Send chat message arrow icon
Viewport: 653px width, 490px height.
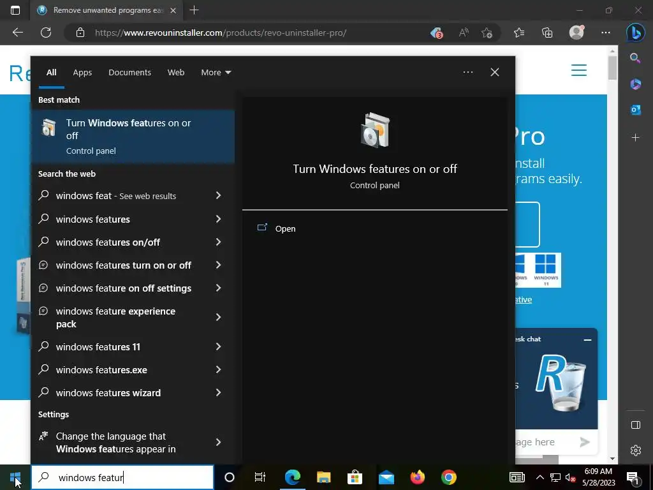(x=585, y=442)
